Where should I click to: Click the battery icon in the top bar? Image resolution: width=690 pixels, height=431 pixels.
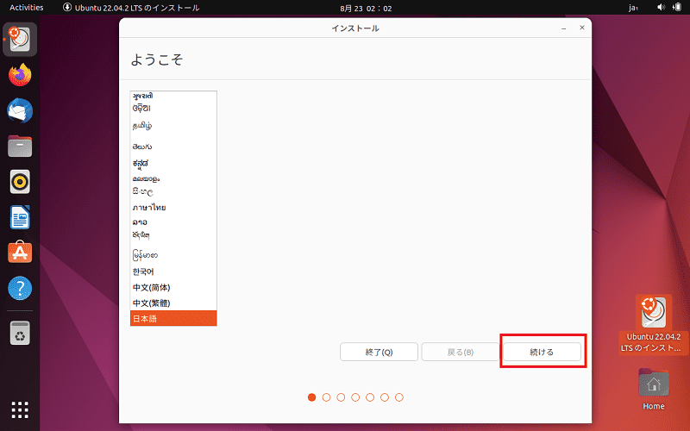pos(677,7)
